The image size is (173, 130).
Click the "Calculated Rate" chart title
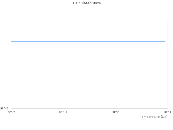(87, 3)
